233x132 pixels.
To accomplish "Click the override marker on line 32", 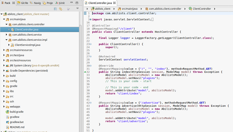I will tap(85, 72).
